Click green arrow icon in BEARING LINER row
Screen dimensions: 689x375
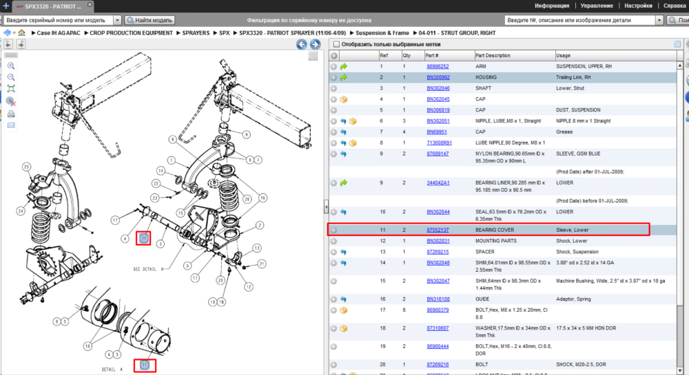pos(344,183)
